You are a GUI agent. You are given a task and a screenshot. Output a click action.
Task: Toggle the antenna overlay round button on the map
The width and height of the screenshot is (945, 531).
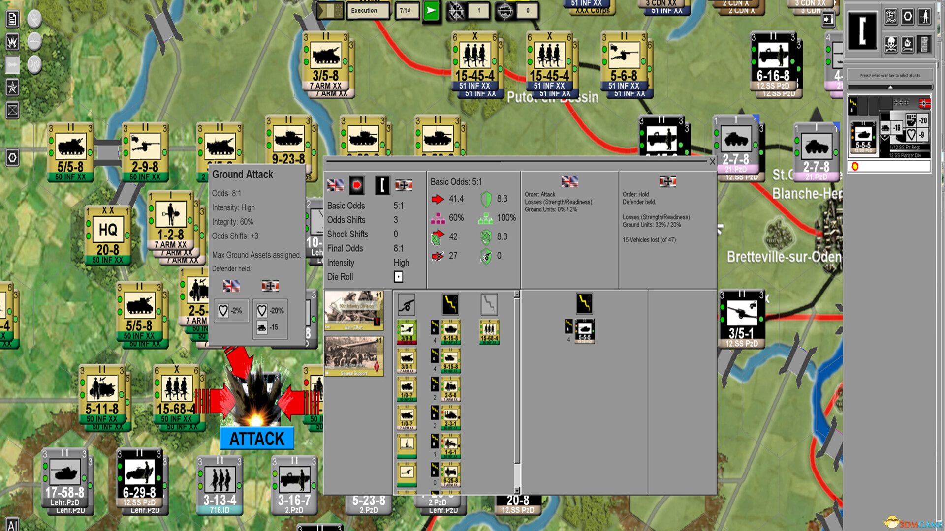click(x=35, y=64)
